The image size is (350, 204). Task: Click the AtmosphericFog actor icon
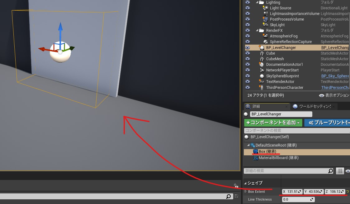(265, 36)
